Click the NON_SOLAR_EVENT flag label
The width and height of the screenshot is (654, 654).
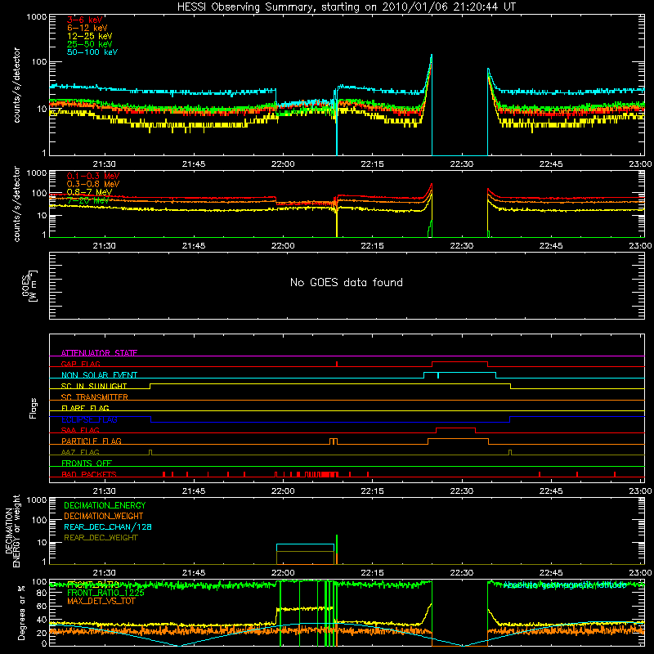[x=99, y=375]
